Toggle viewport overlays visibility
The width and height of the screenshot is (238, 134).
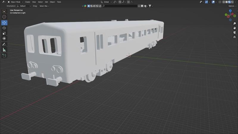coord(213,2)
